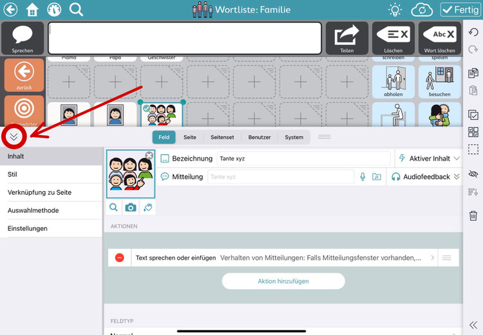Select the highlighted family symbol cell in grid
483x335 pixels.
[x=162, y=114]
